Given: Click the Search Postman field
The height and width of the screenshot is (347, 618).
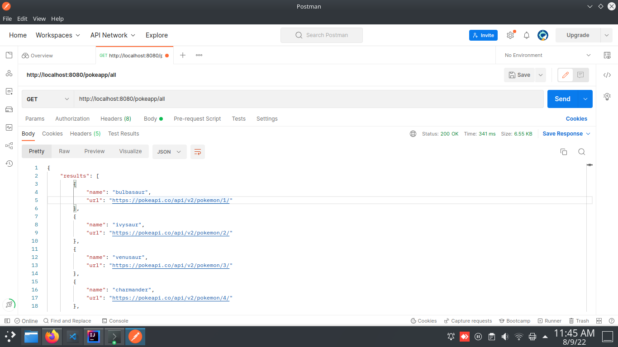Looking at the screenshot, I should coord(321,35).
